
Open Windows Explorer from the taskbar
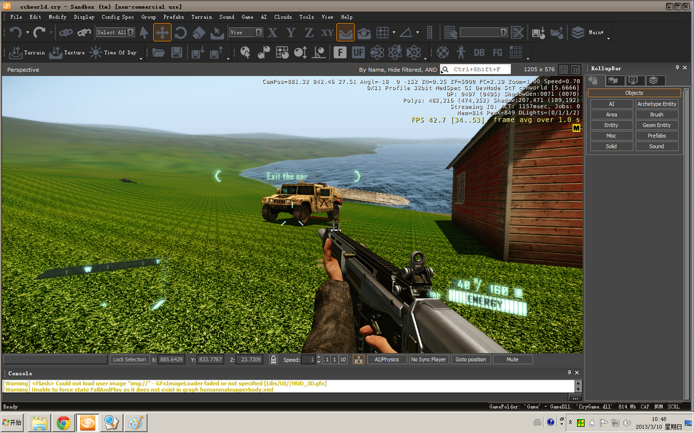tap(39, 423)
